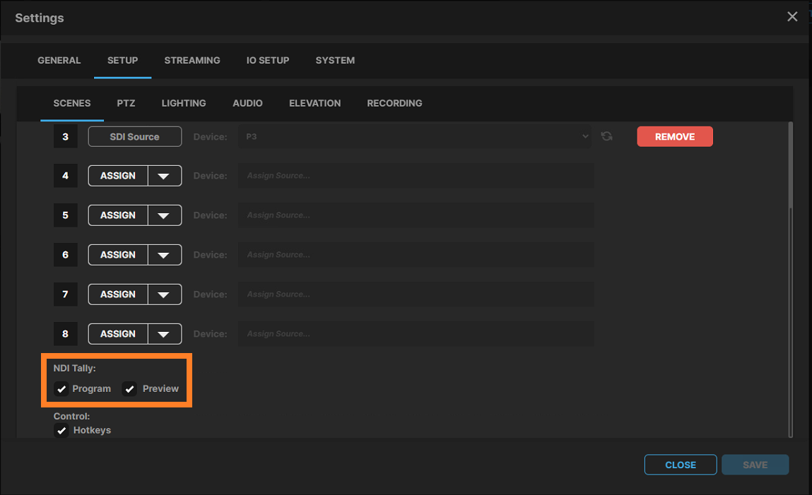Uncheck the NDI Tally Preview checkbox
812x495 pixels.
pyautogui.click(x=130, y=389)
